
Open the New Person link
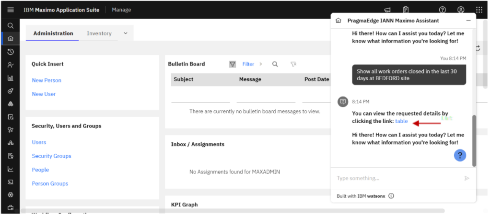(x=47, y=80)
